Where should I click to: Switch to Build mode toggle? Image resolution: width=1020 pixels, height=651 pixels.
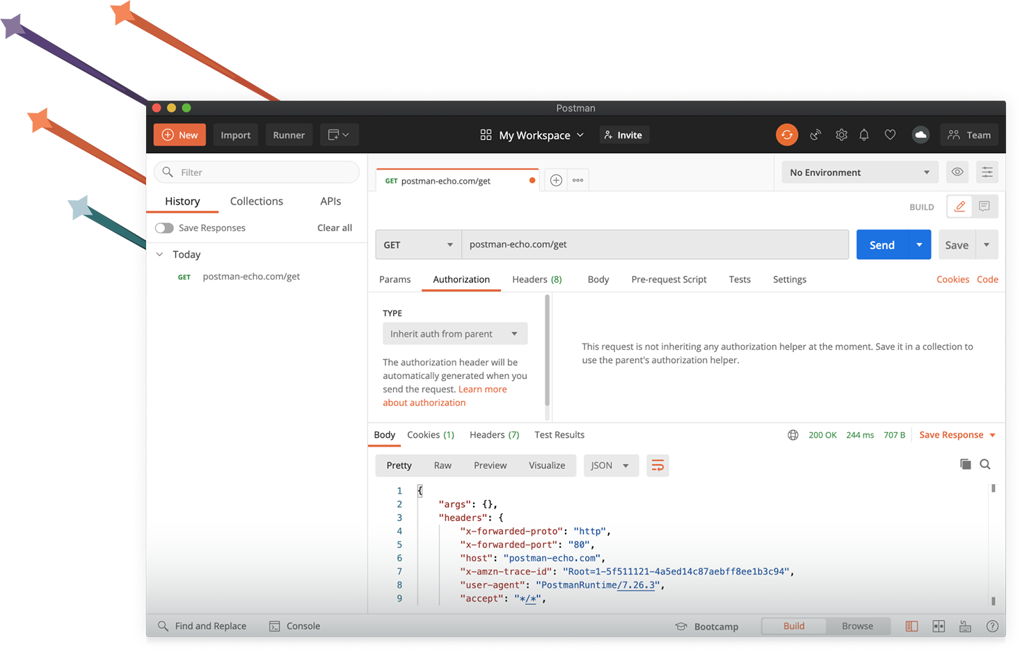pos(794,626)
